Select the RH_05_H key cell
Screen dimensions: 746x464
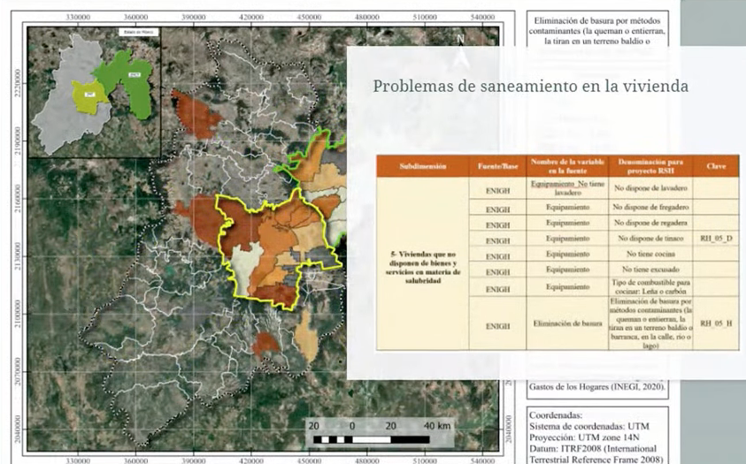click(x=717, y=323)
